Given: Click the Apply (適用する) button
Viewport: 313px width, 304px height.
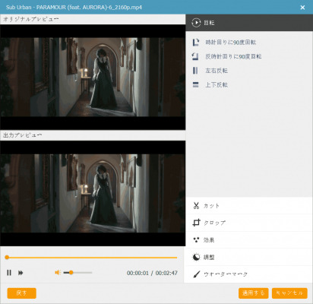Looking at the screenshot, I should coord(254,293).
